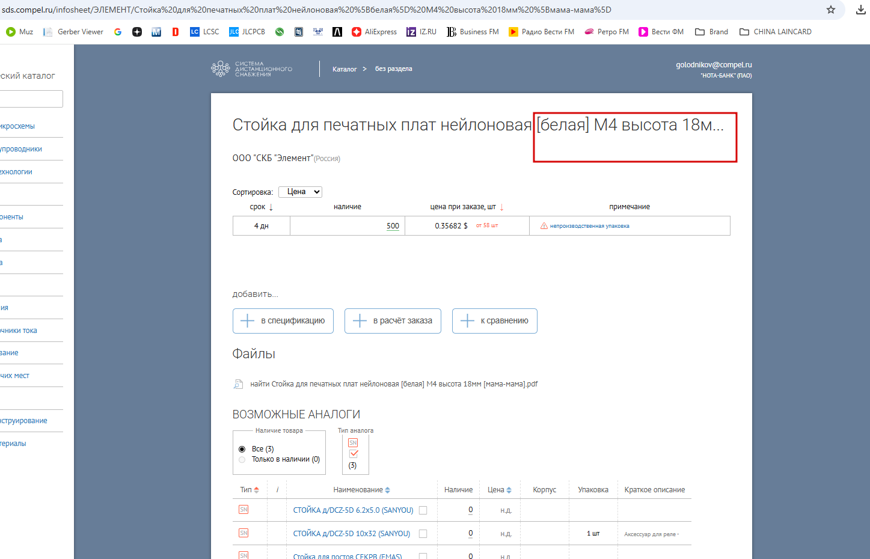
Task: Open the IZ.RU bookmark
Action: [421, 32]
